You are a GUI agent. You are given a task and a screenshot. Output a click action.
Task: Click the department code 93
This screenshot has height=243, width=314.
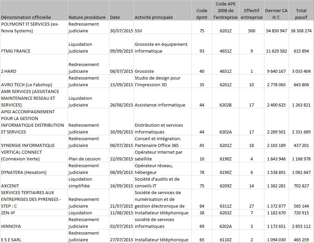tap(202, 51)
